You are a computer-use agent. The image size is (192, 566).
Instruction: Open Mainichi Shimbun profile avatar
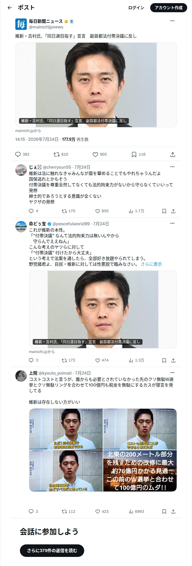tap(21, 24)
